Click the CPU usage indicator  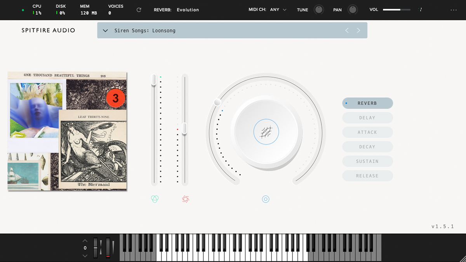coord(37,9)
